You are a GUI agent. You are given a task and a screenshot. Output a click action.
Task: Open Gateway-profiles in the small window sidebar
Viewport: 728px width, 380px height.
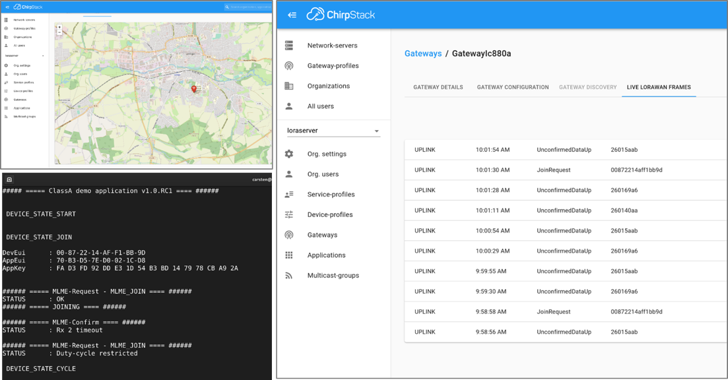(24, 28)
